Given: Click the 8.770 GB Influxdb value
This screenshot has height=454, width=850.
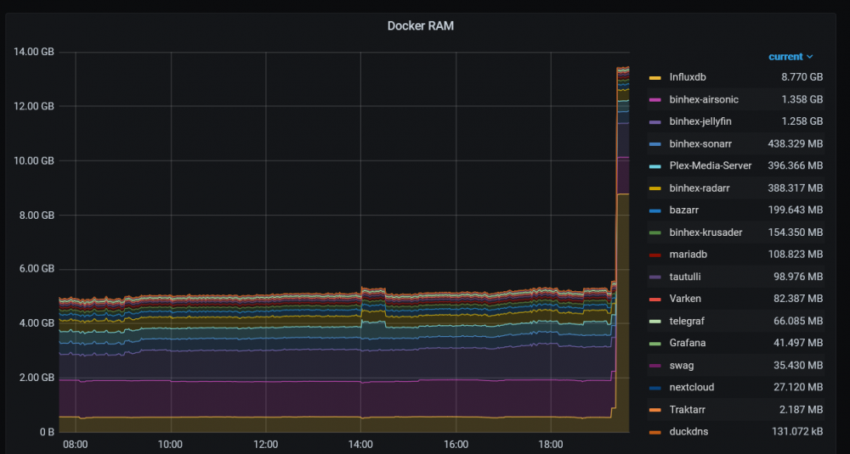Looking at the screenshot, I should [x=802, y=77].
